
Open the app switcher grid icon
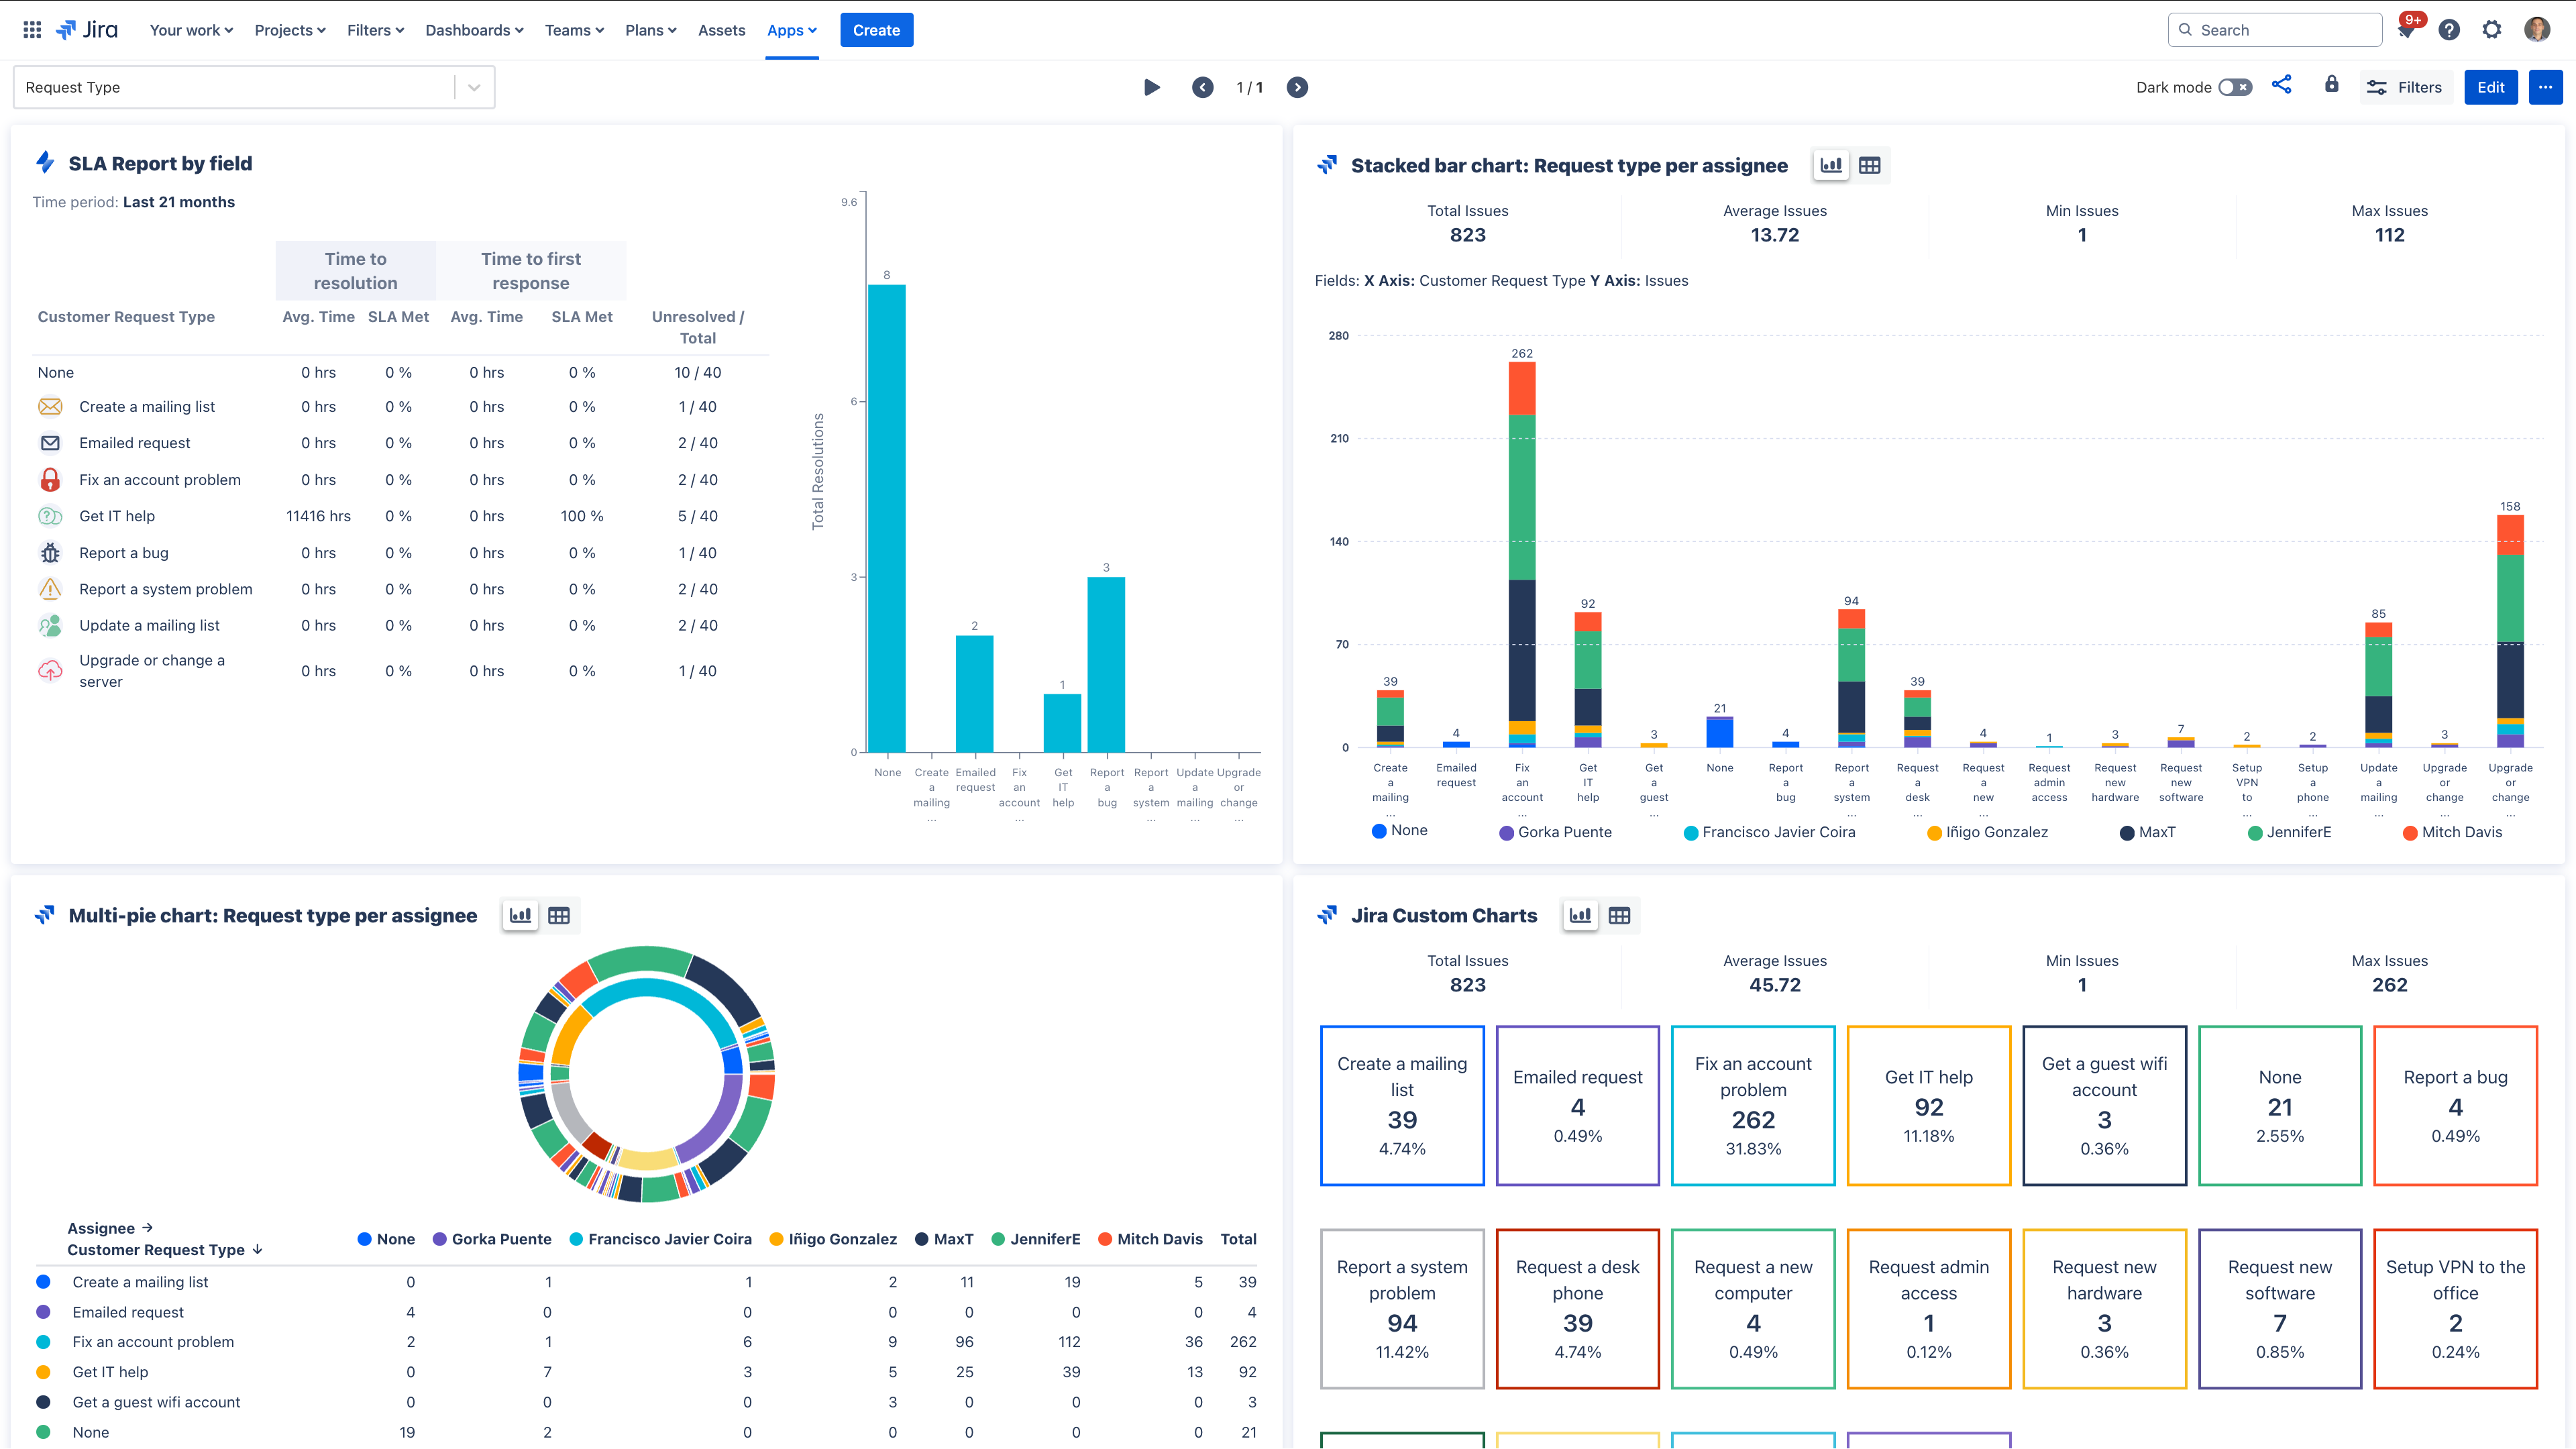coord(32,30)
